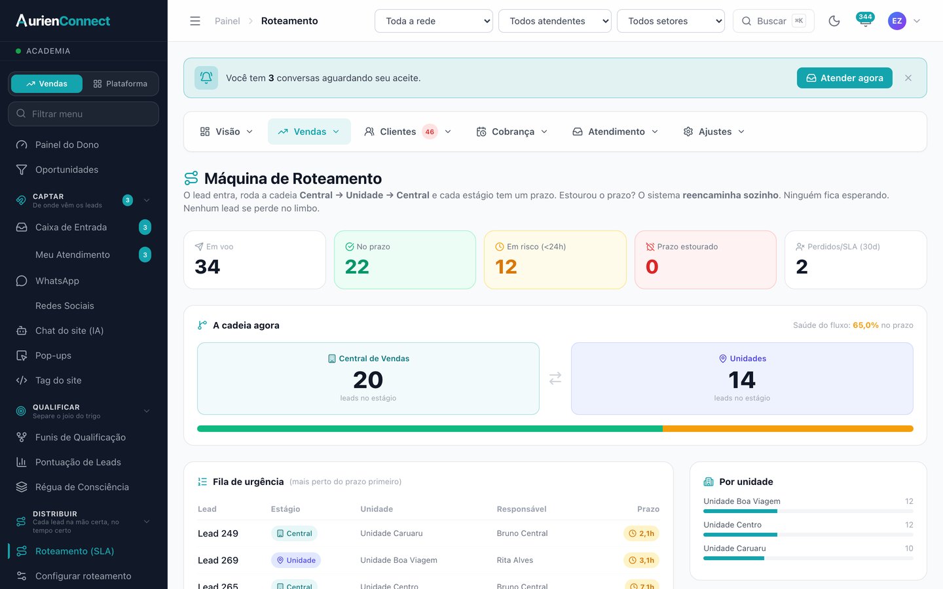
Task: Click the bell icon in alert banner
Action: coord(206,78)
